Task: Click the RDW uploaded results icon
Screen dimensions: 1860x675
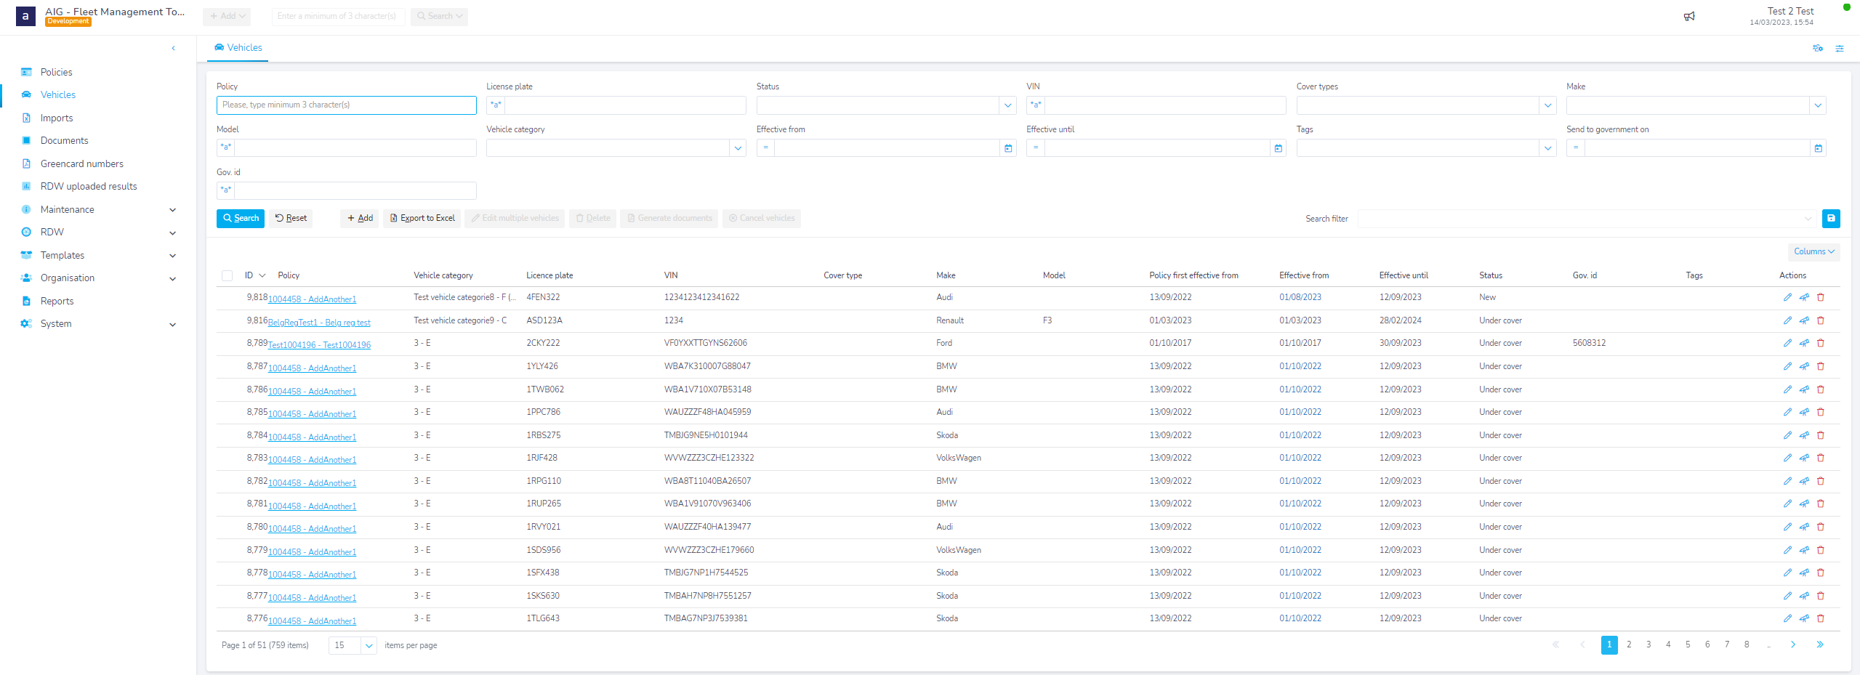Action: [26, 186]
